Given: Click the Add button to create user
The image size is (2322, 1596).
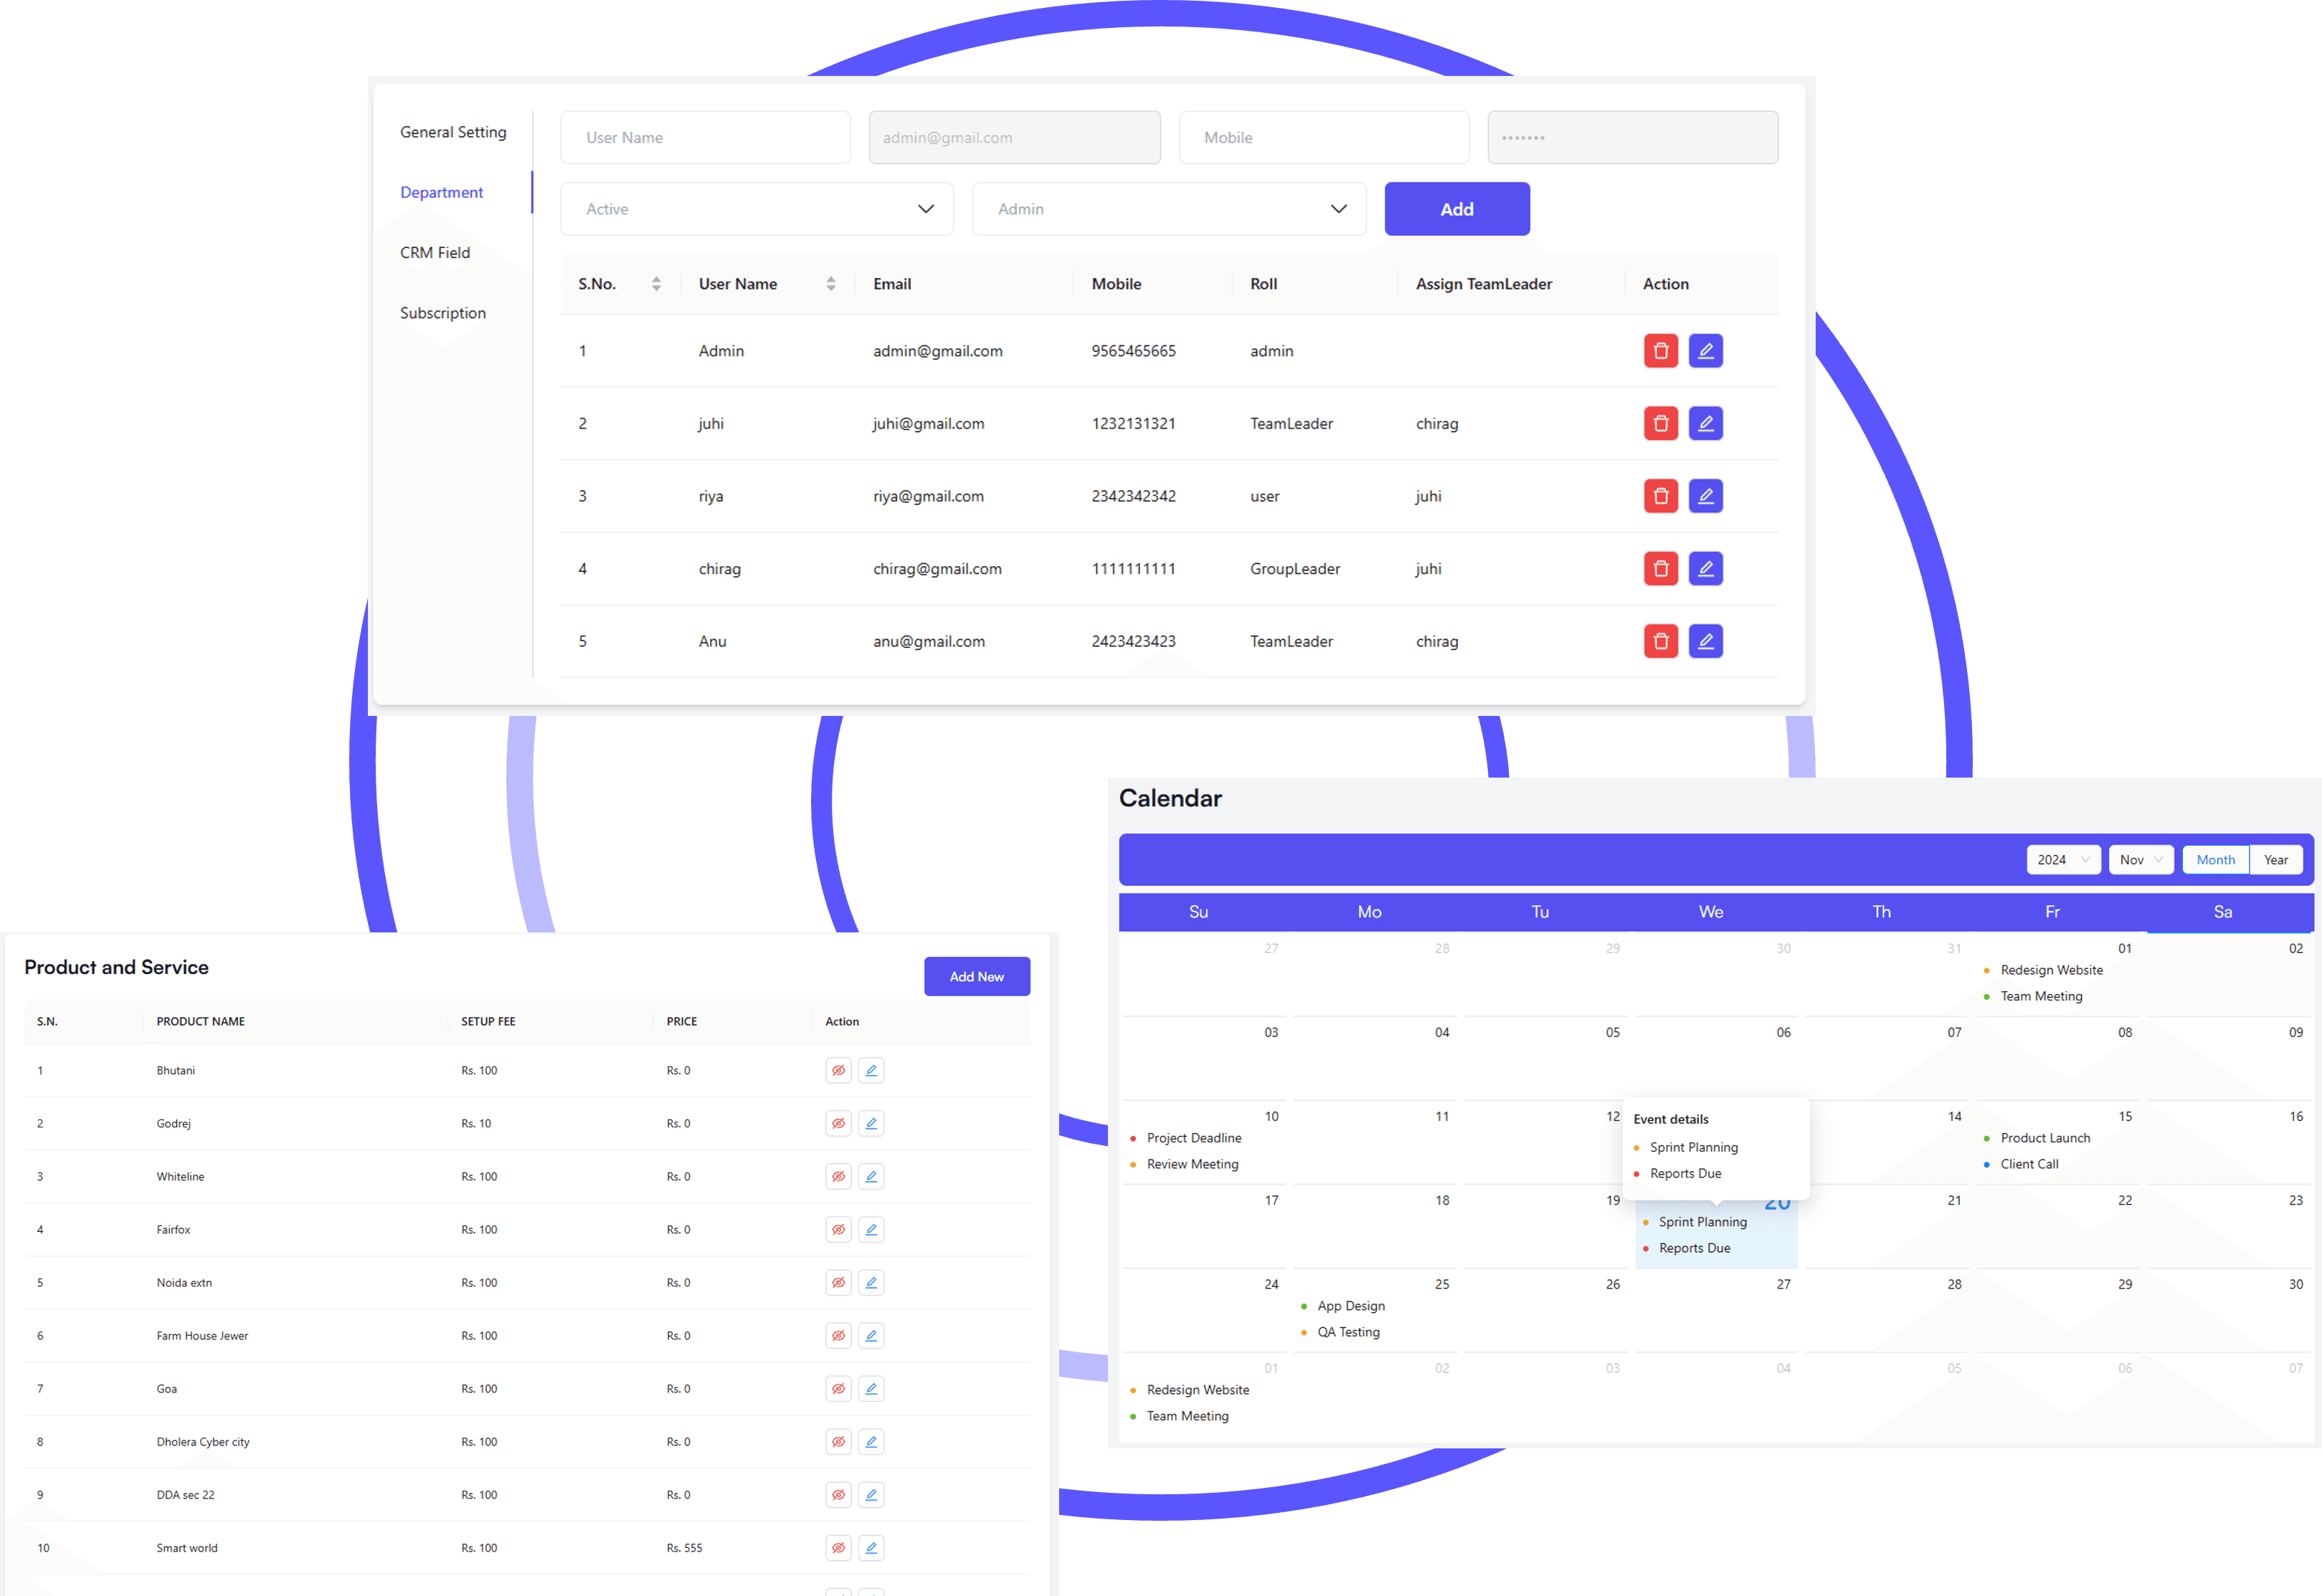Looking at the screenshot, I should [1456, 208].
